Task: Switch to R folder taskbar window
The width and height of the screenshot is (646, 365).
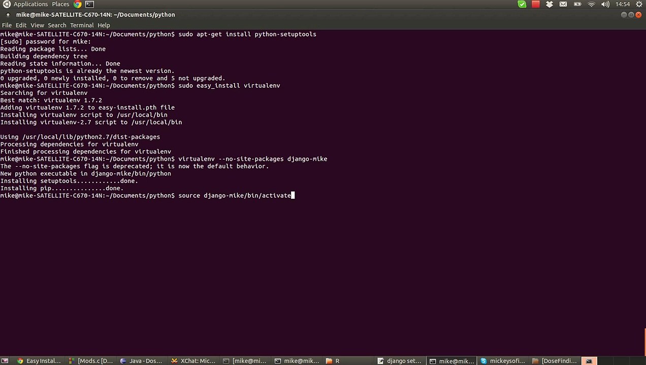Action: [x=348, y=361]
